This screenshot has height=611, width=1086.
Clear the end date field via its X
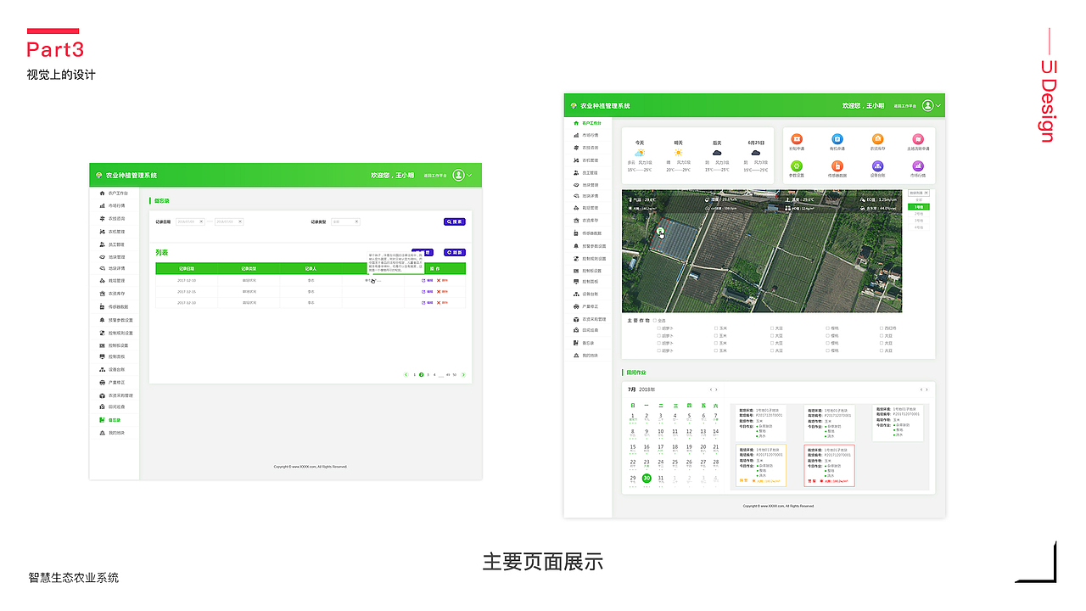(x=240, y=221)
